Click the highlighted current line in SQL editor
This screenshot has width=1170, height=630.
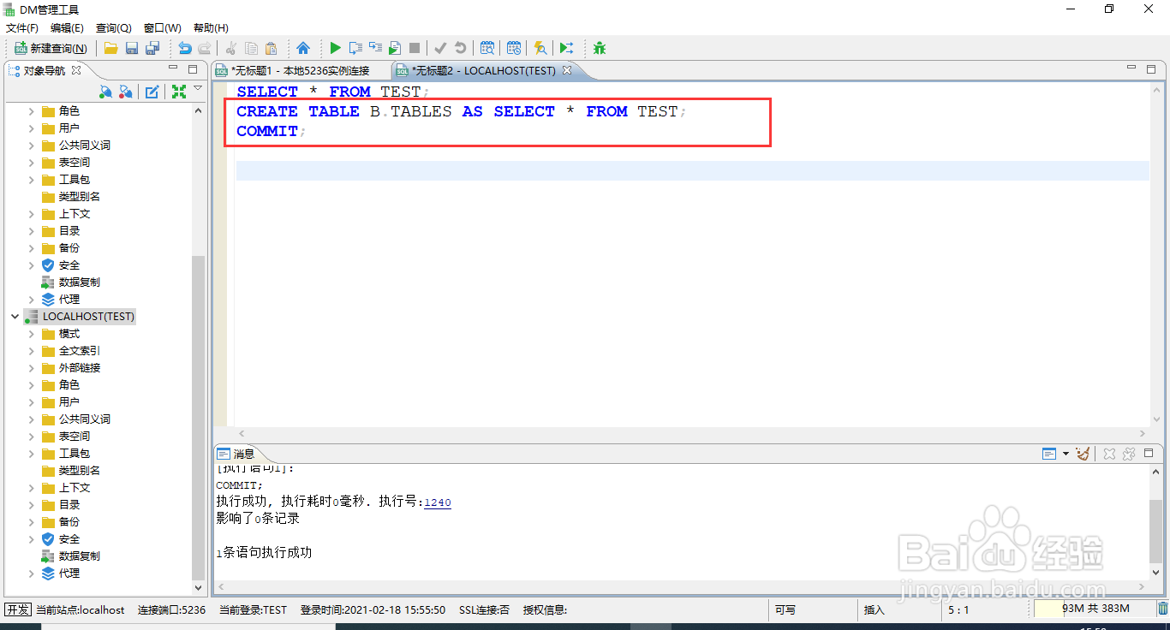[692, 170]
